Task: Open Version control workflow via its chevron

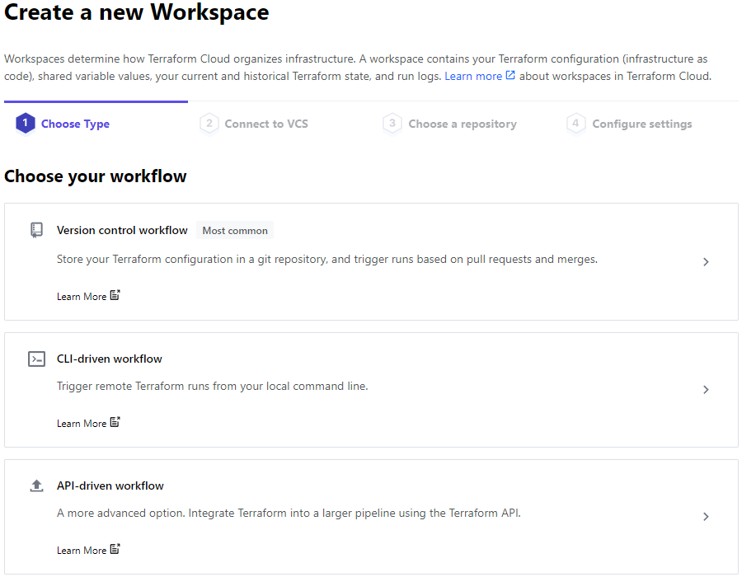Action: [706, 262]
